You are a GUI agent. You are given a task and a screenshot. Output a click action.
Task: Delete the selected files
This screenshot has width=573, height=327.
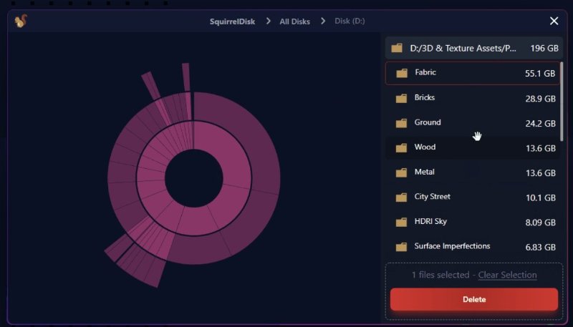(474, 299)
